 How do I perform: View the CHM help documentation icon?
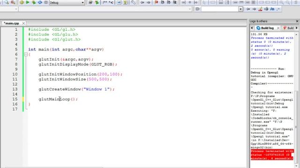[125, 2]
